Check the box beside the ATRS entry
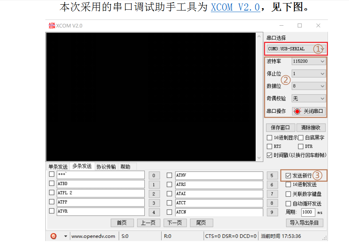 point(169,184)
